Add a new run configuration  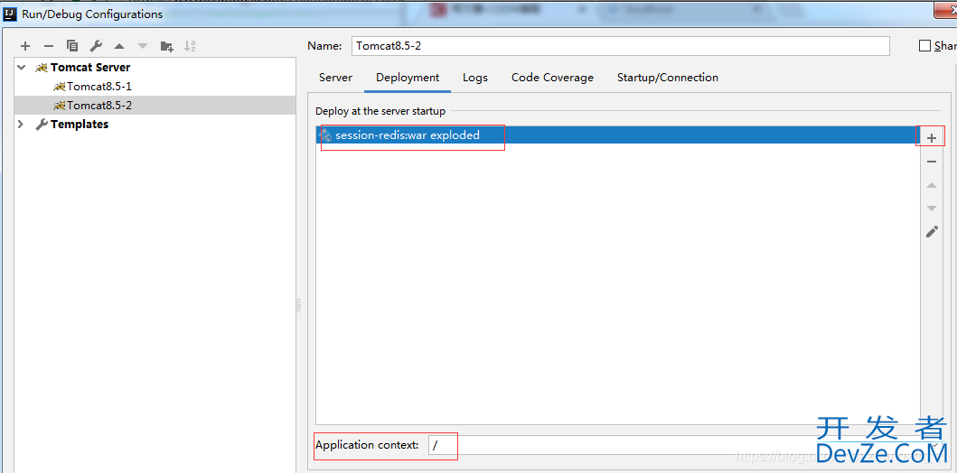[x=25, y=46]
